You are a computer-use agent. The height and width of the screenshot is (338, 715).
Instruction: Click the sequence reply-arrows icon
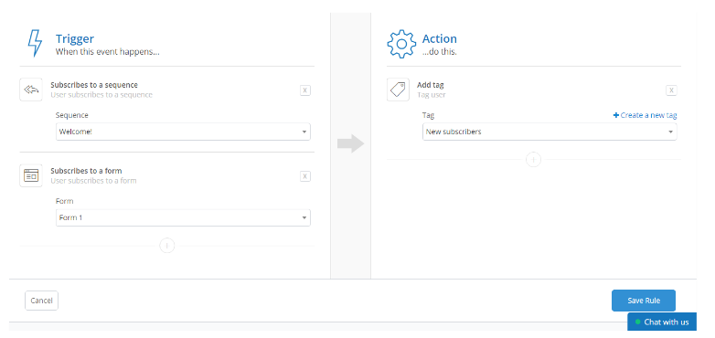point(31,90)
